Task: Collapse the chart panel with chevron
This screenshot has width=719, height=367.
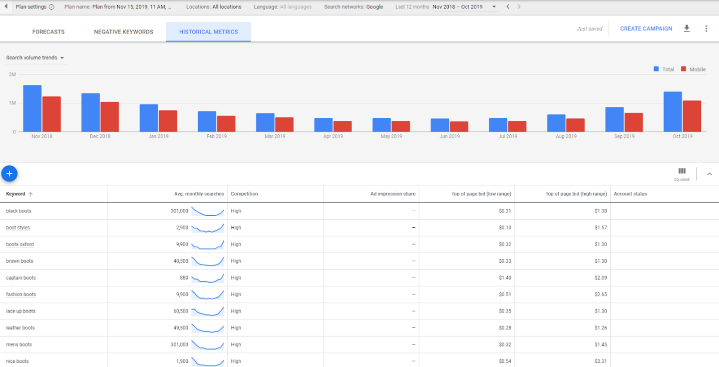Action: (x=710, y=174)
